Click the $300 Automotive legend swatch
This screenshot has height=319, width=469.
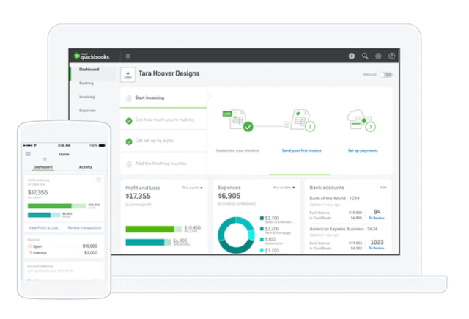(262, 239)
